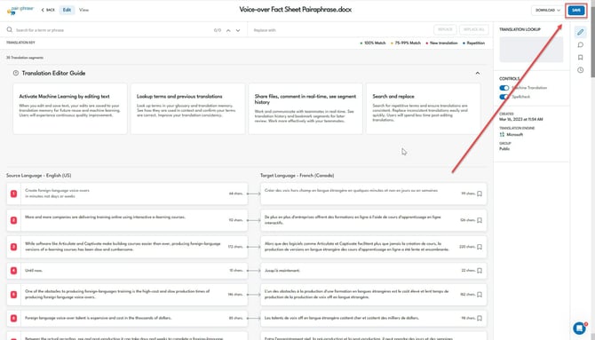595x340 pixels.
Task: Click the 'Repetition' legend entry
Action: click(473, 43)
